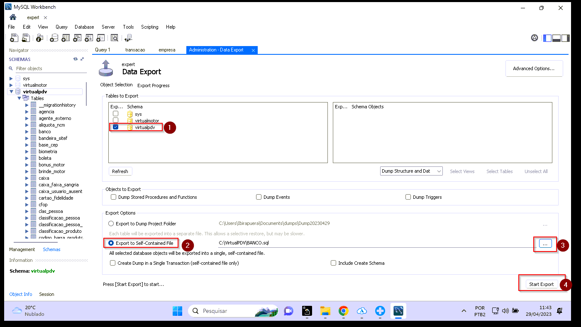The image size is (581, 327).
Task: Create new table toolbar icon
Action: tap(66, 38)
